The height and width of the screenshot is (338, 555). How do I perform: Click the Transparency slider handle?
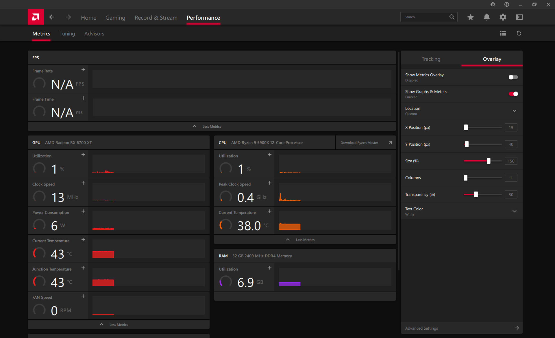(x=476, y=195)
